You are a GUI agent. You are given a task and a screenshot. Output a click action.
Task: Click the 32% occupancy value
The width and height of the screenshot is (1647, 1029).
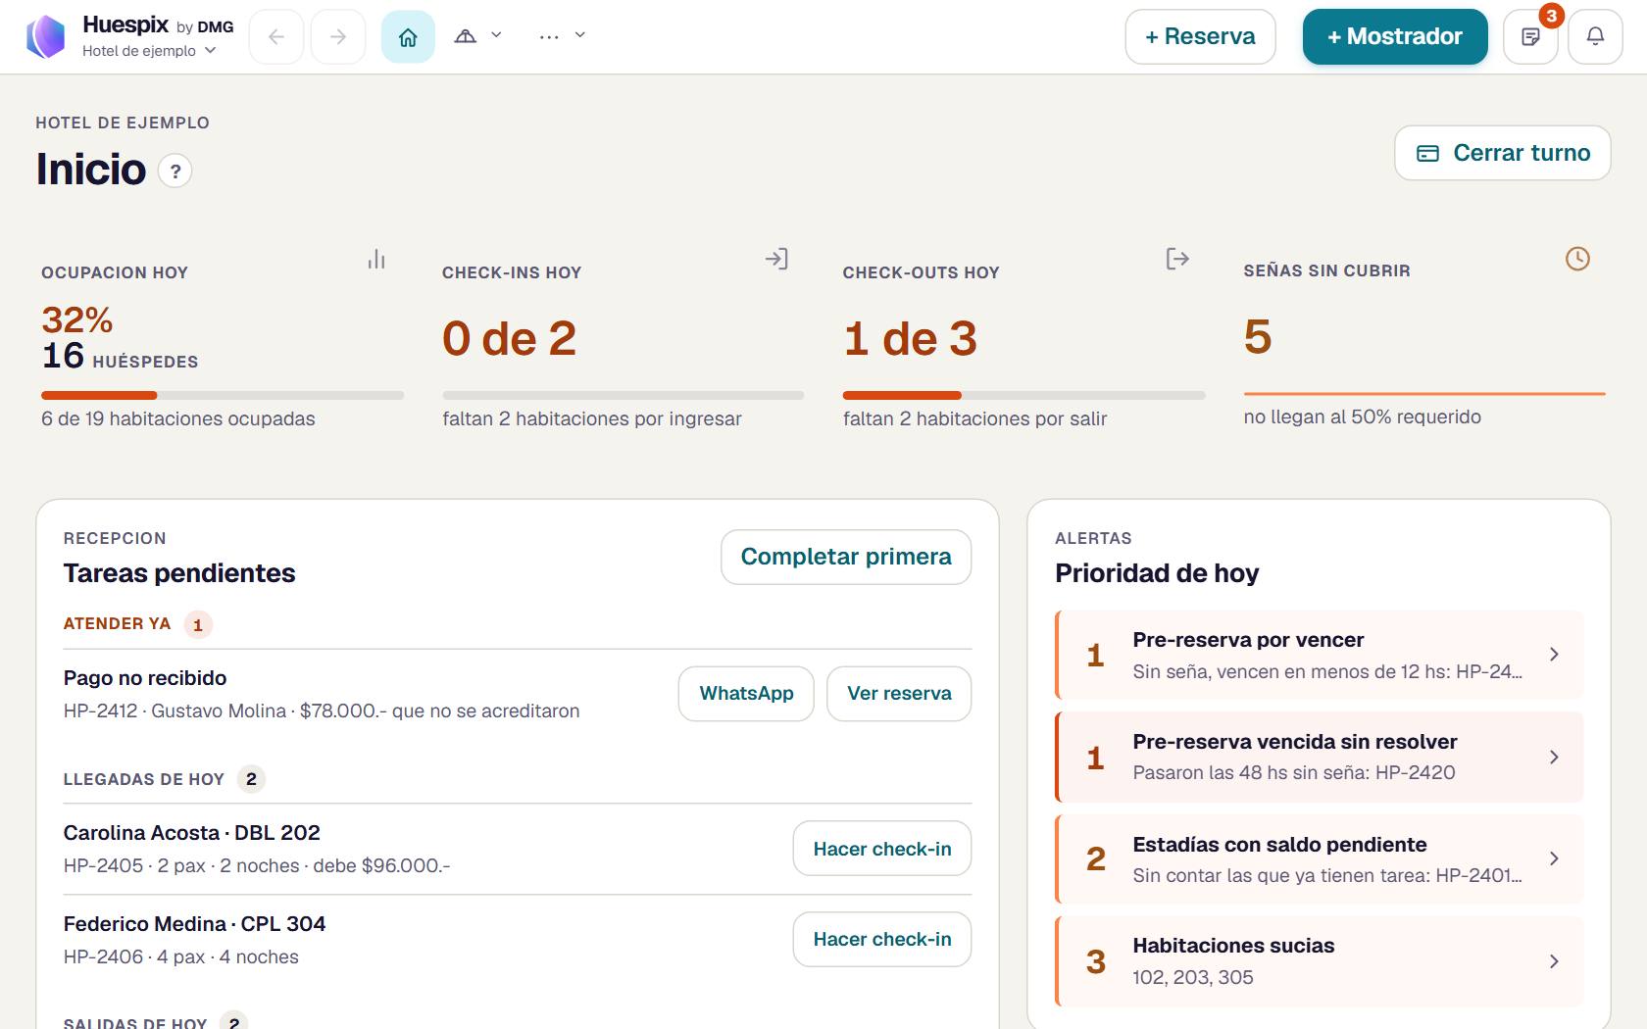click(x=77, y=319)
